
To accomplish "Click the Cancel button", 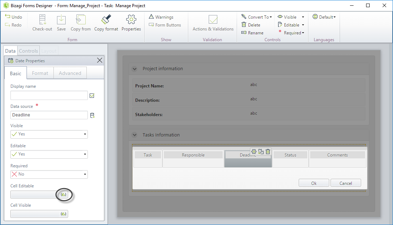I will click(x=346, y=183).
